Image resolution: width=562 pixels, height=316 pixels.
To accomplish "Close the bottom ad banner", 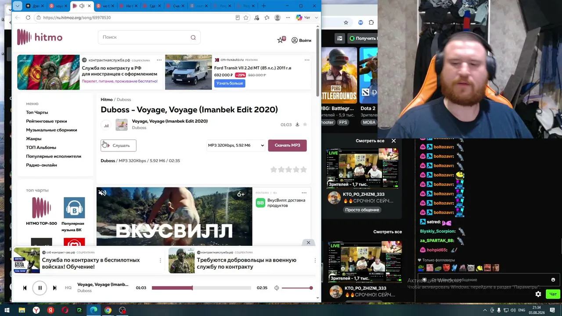I will 308,243.
